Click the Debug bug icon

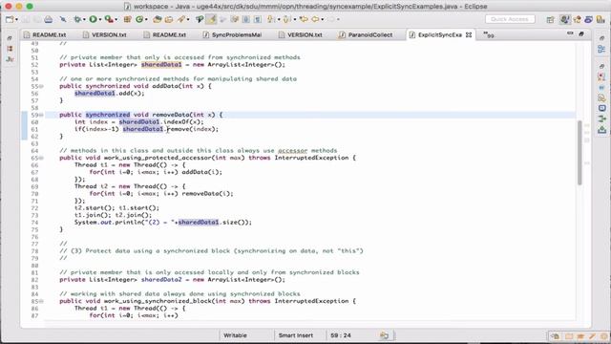[77, 19]
